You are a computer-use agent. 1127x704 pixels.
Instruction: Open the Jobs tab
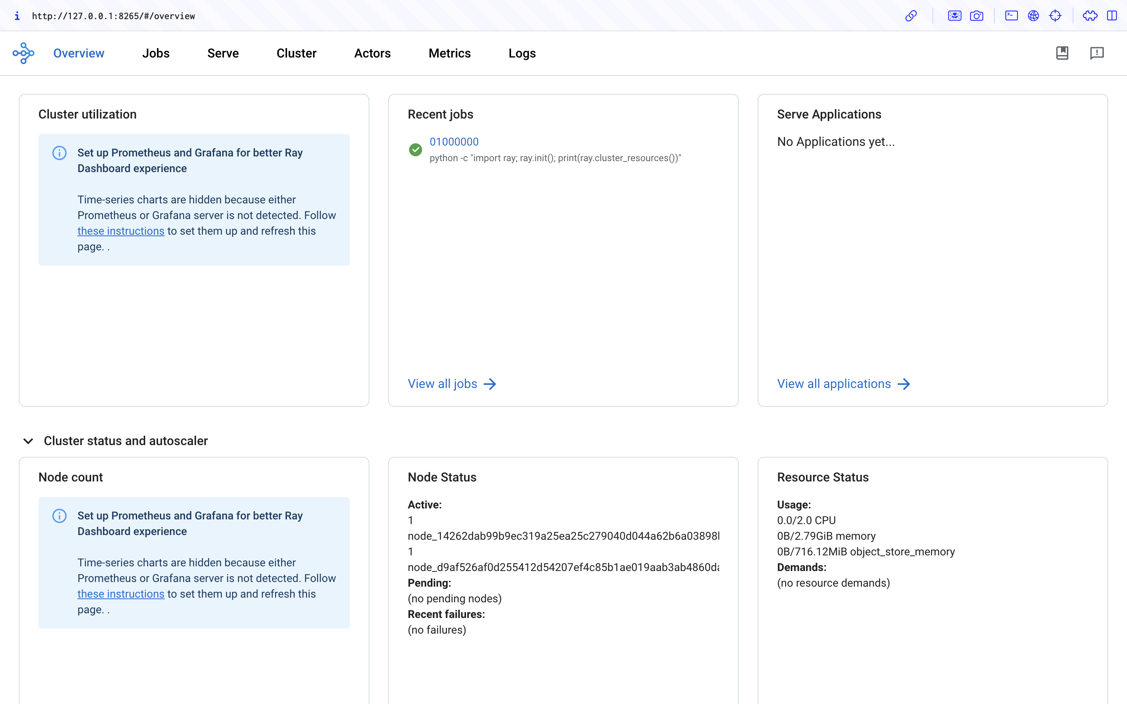tap(155, 53)
